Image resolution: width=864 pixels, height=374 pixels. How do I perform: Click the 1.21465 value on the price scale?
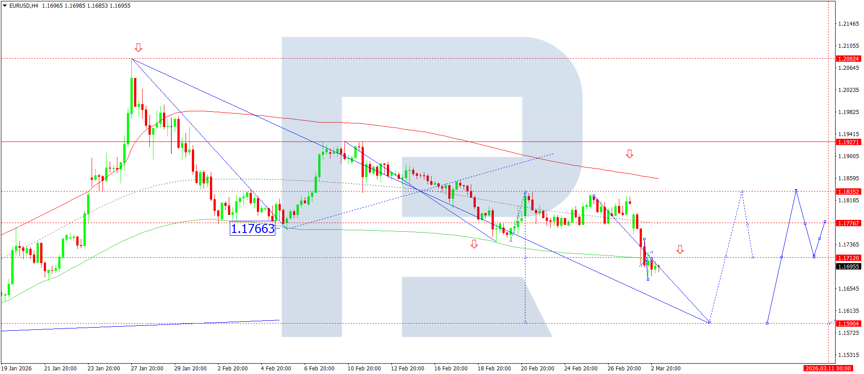coord(848,24)
